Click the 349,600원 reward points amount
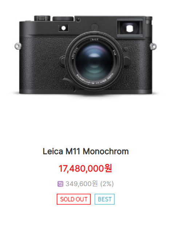 (81, 184)
